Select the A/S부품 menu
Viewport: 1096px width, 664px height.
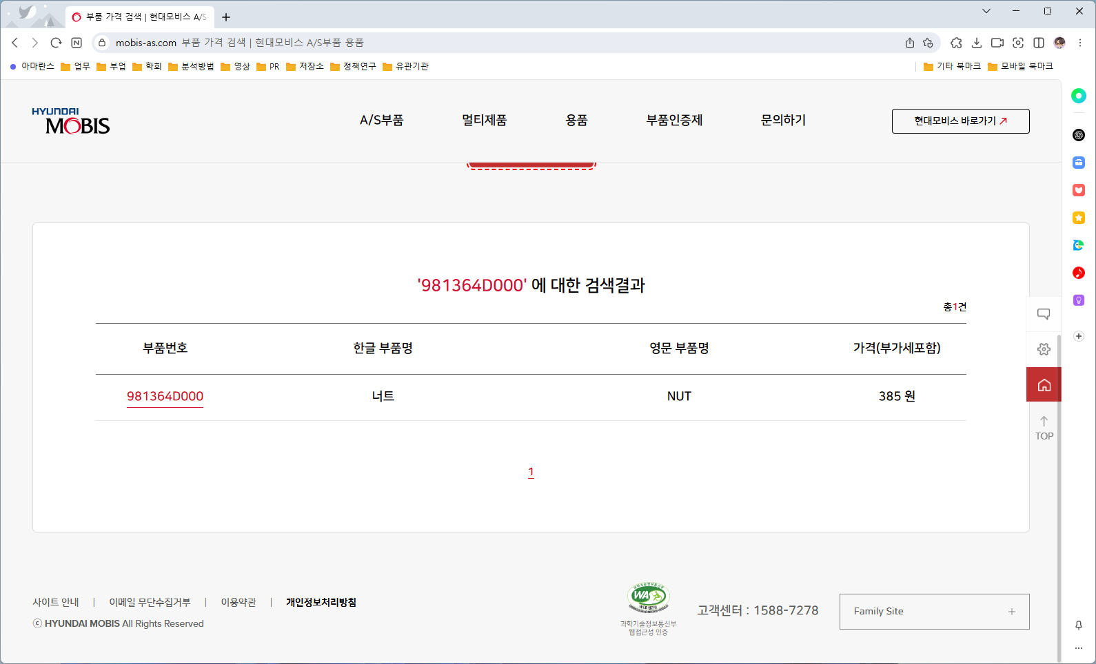(381, 121)
